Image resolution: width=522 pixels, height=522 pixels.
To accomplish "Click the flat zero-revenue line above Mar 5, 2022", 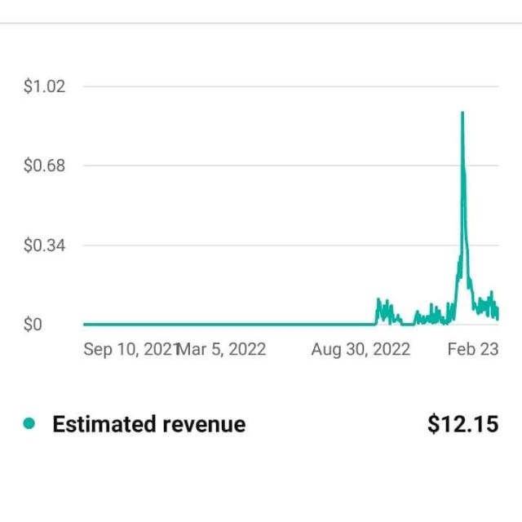I will (223, 324).
